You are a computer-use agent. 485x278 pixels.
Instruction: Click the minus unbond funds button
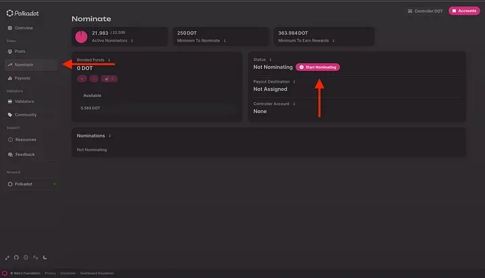click(94, 79)
